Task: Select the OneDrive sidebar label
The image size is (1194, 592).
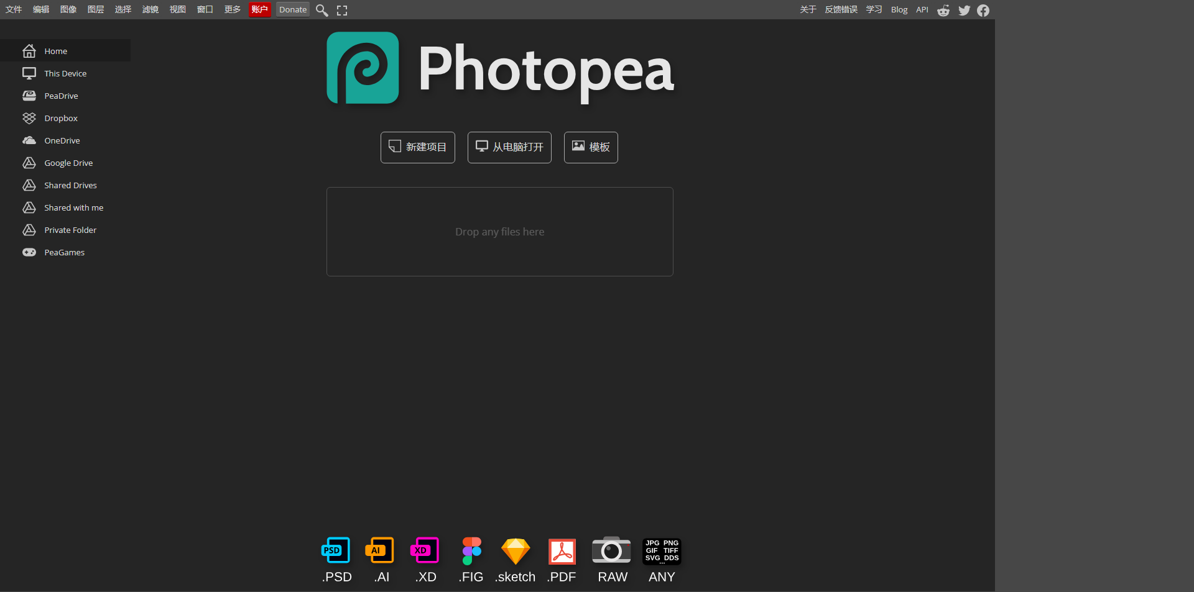Action: click(62, 140)
